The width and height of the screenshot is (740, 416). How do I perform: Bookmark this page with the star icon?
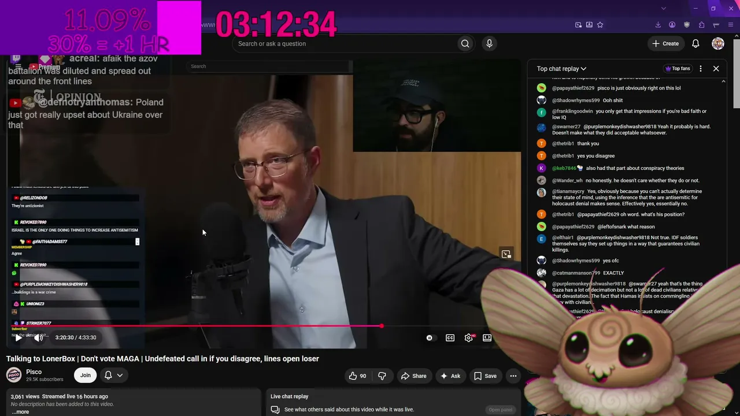point(600,25)
